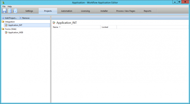
Task: Open the Licensing tab
Action: 85,11
